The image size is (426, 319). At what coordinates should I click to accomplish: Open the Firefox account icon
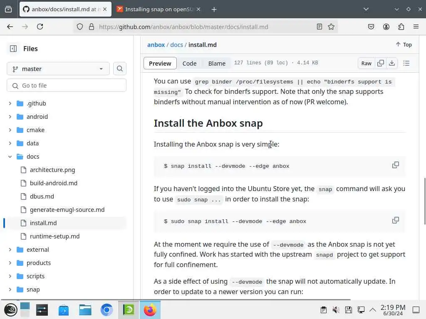[386, 27]
